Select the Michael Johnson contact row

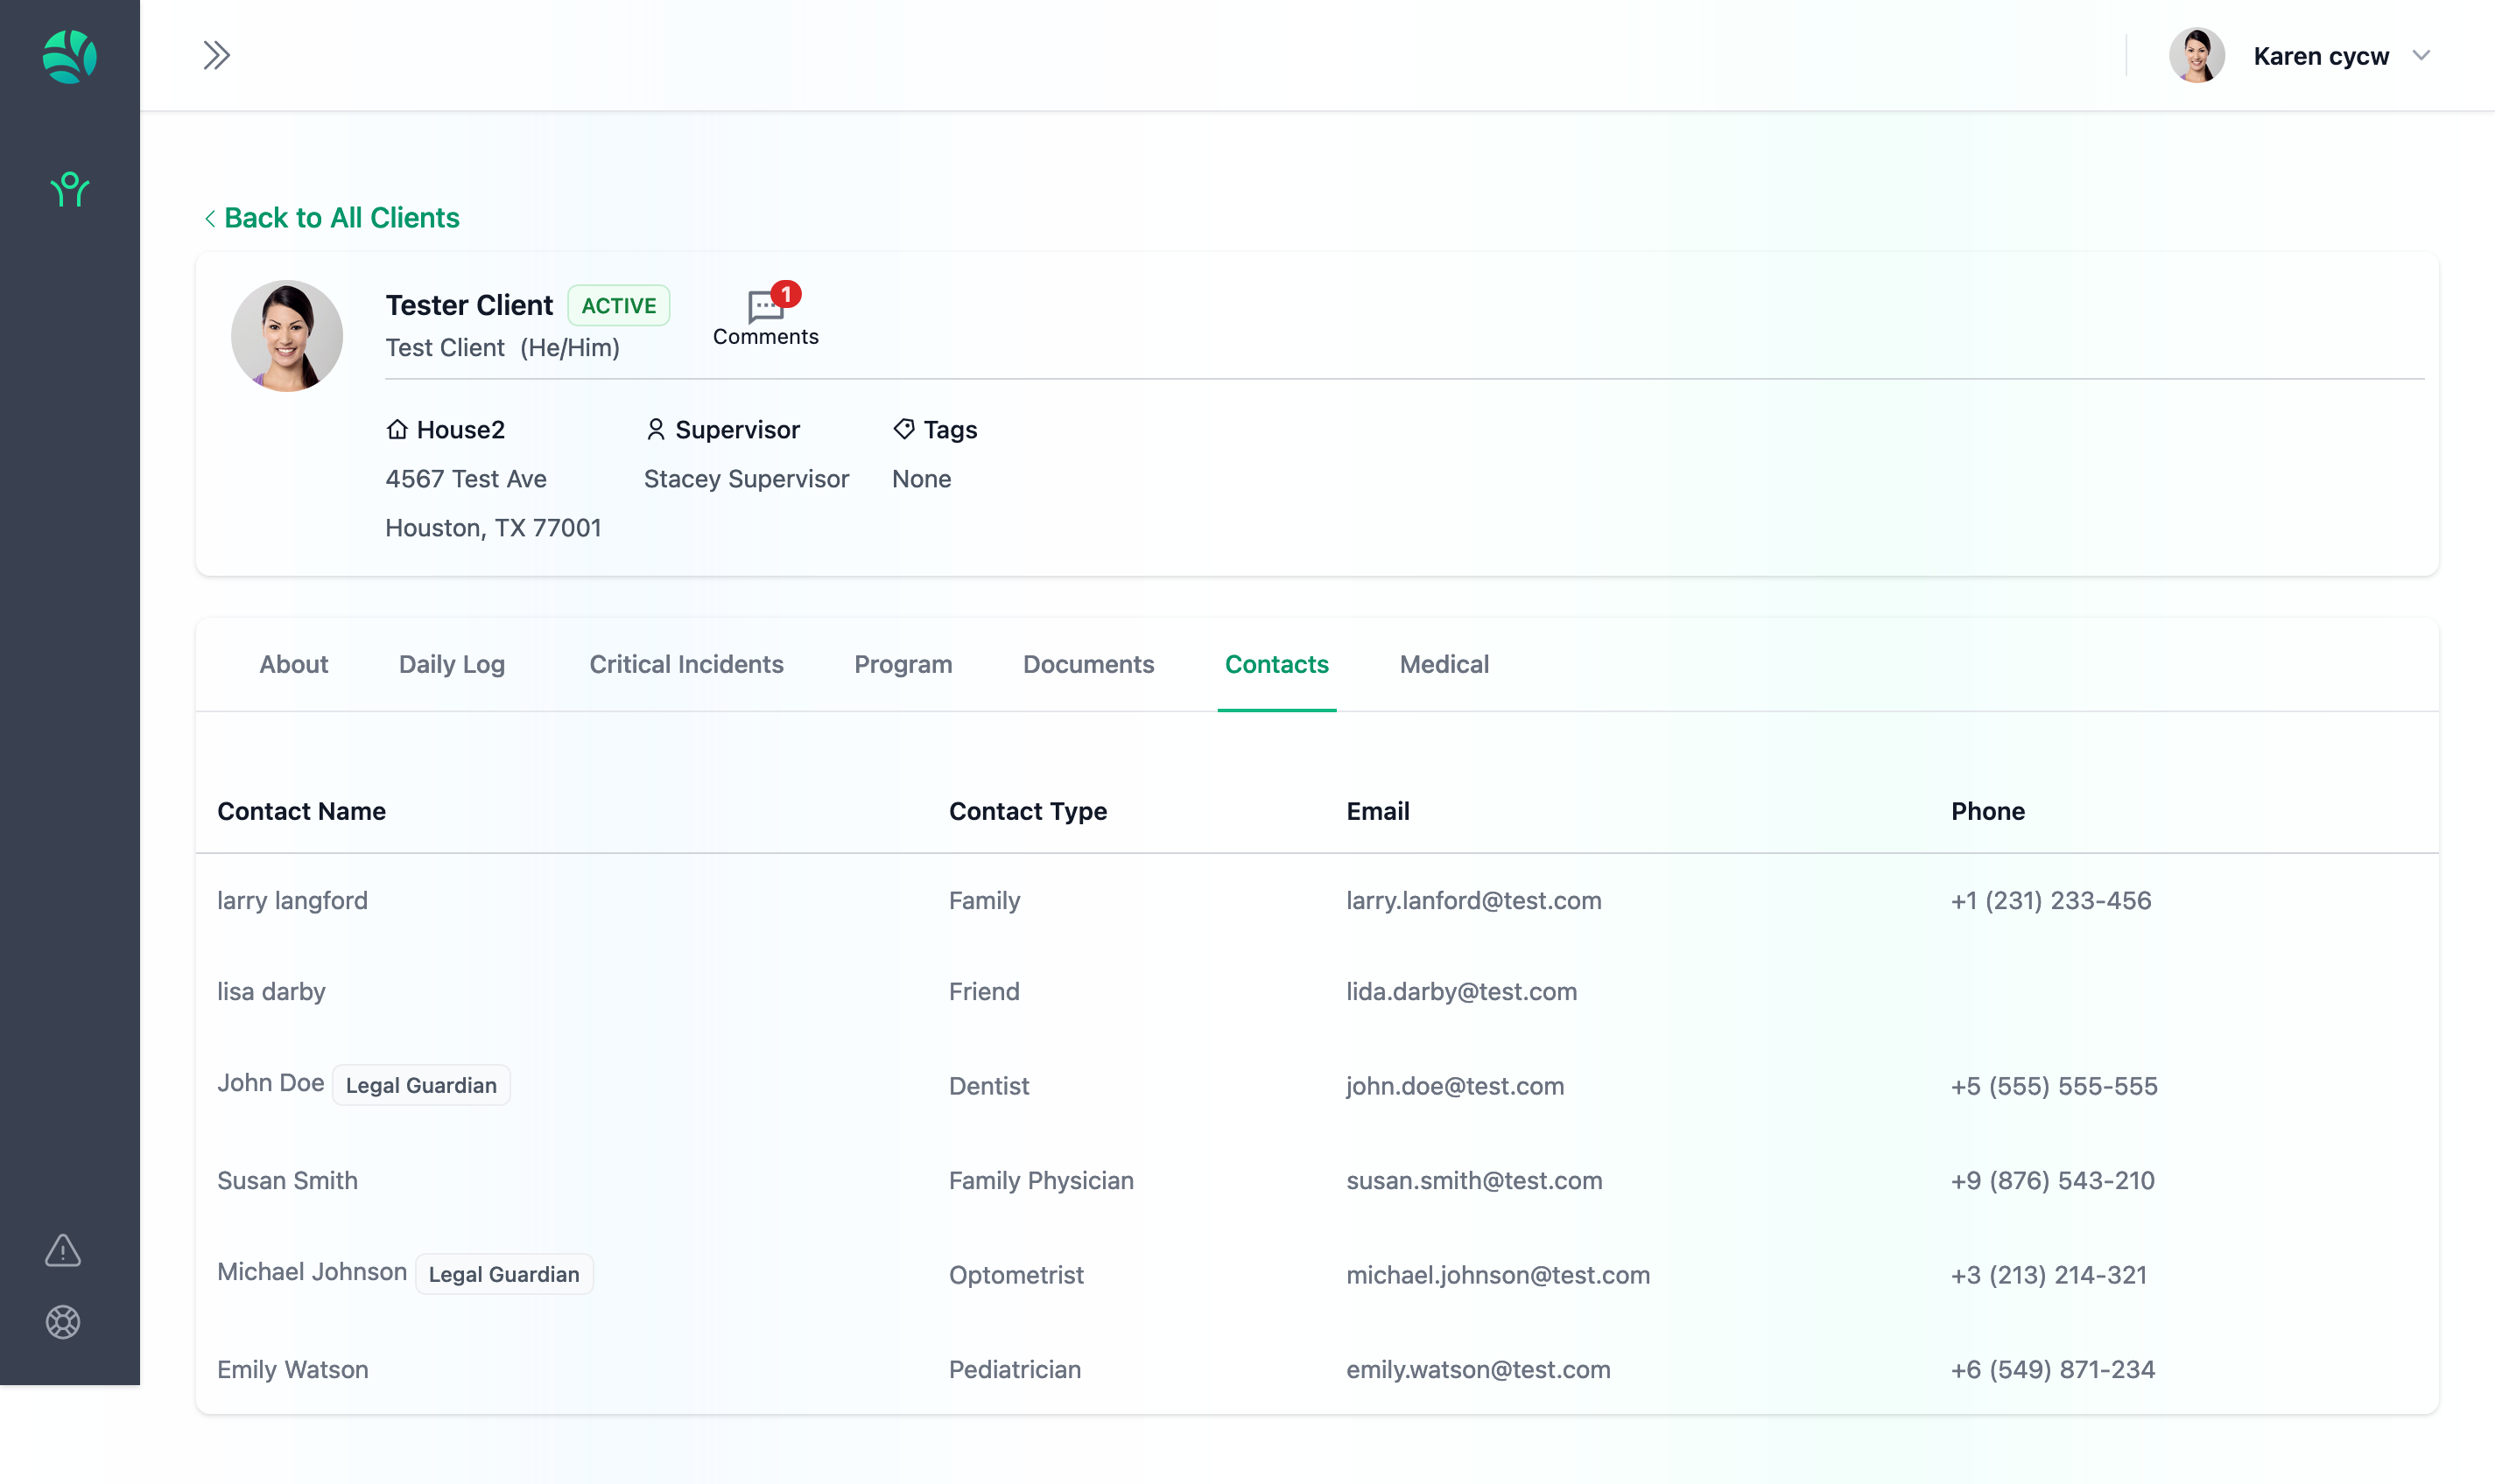311,1272
